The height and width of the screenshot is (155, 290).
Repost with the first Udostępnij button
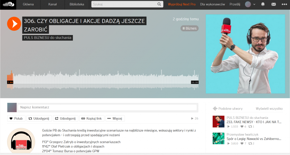(39, 118)
